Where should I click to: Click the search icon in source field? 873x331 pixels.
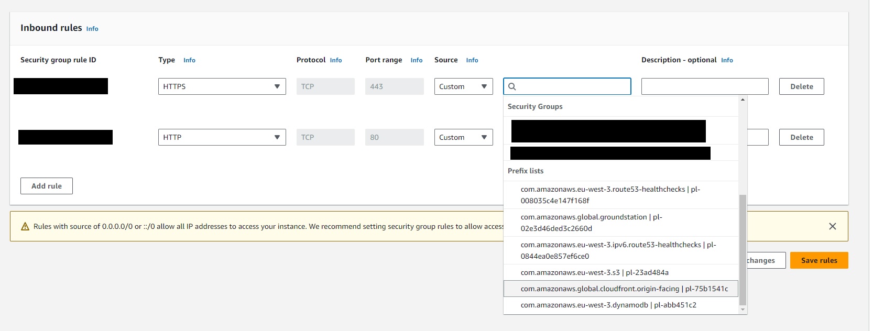click(x=512, y=86)
